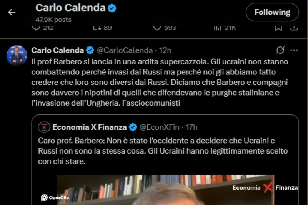The width and height of the screenshot is (308, 205).
Task: Click the verified badge beside the header name
Action: point(112,8)
